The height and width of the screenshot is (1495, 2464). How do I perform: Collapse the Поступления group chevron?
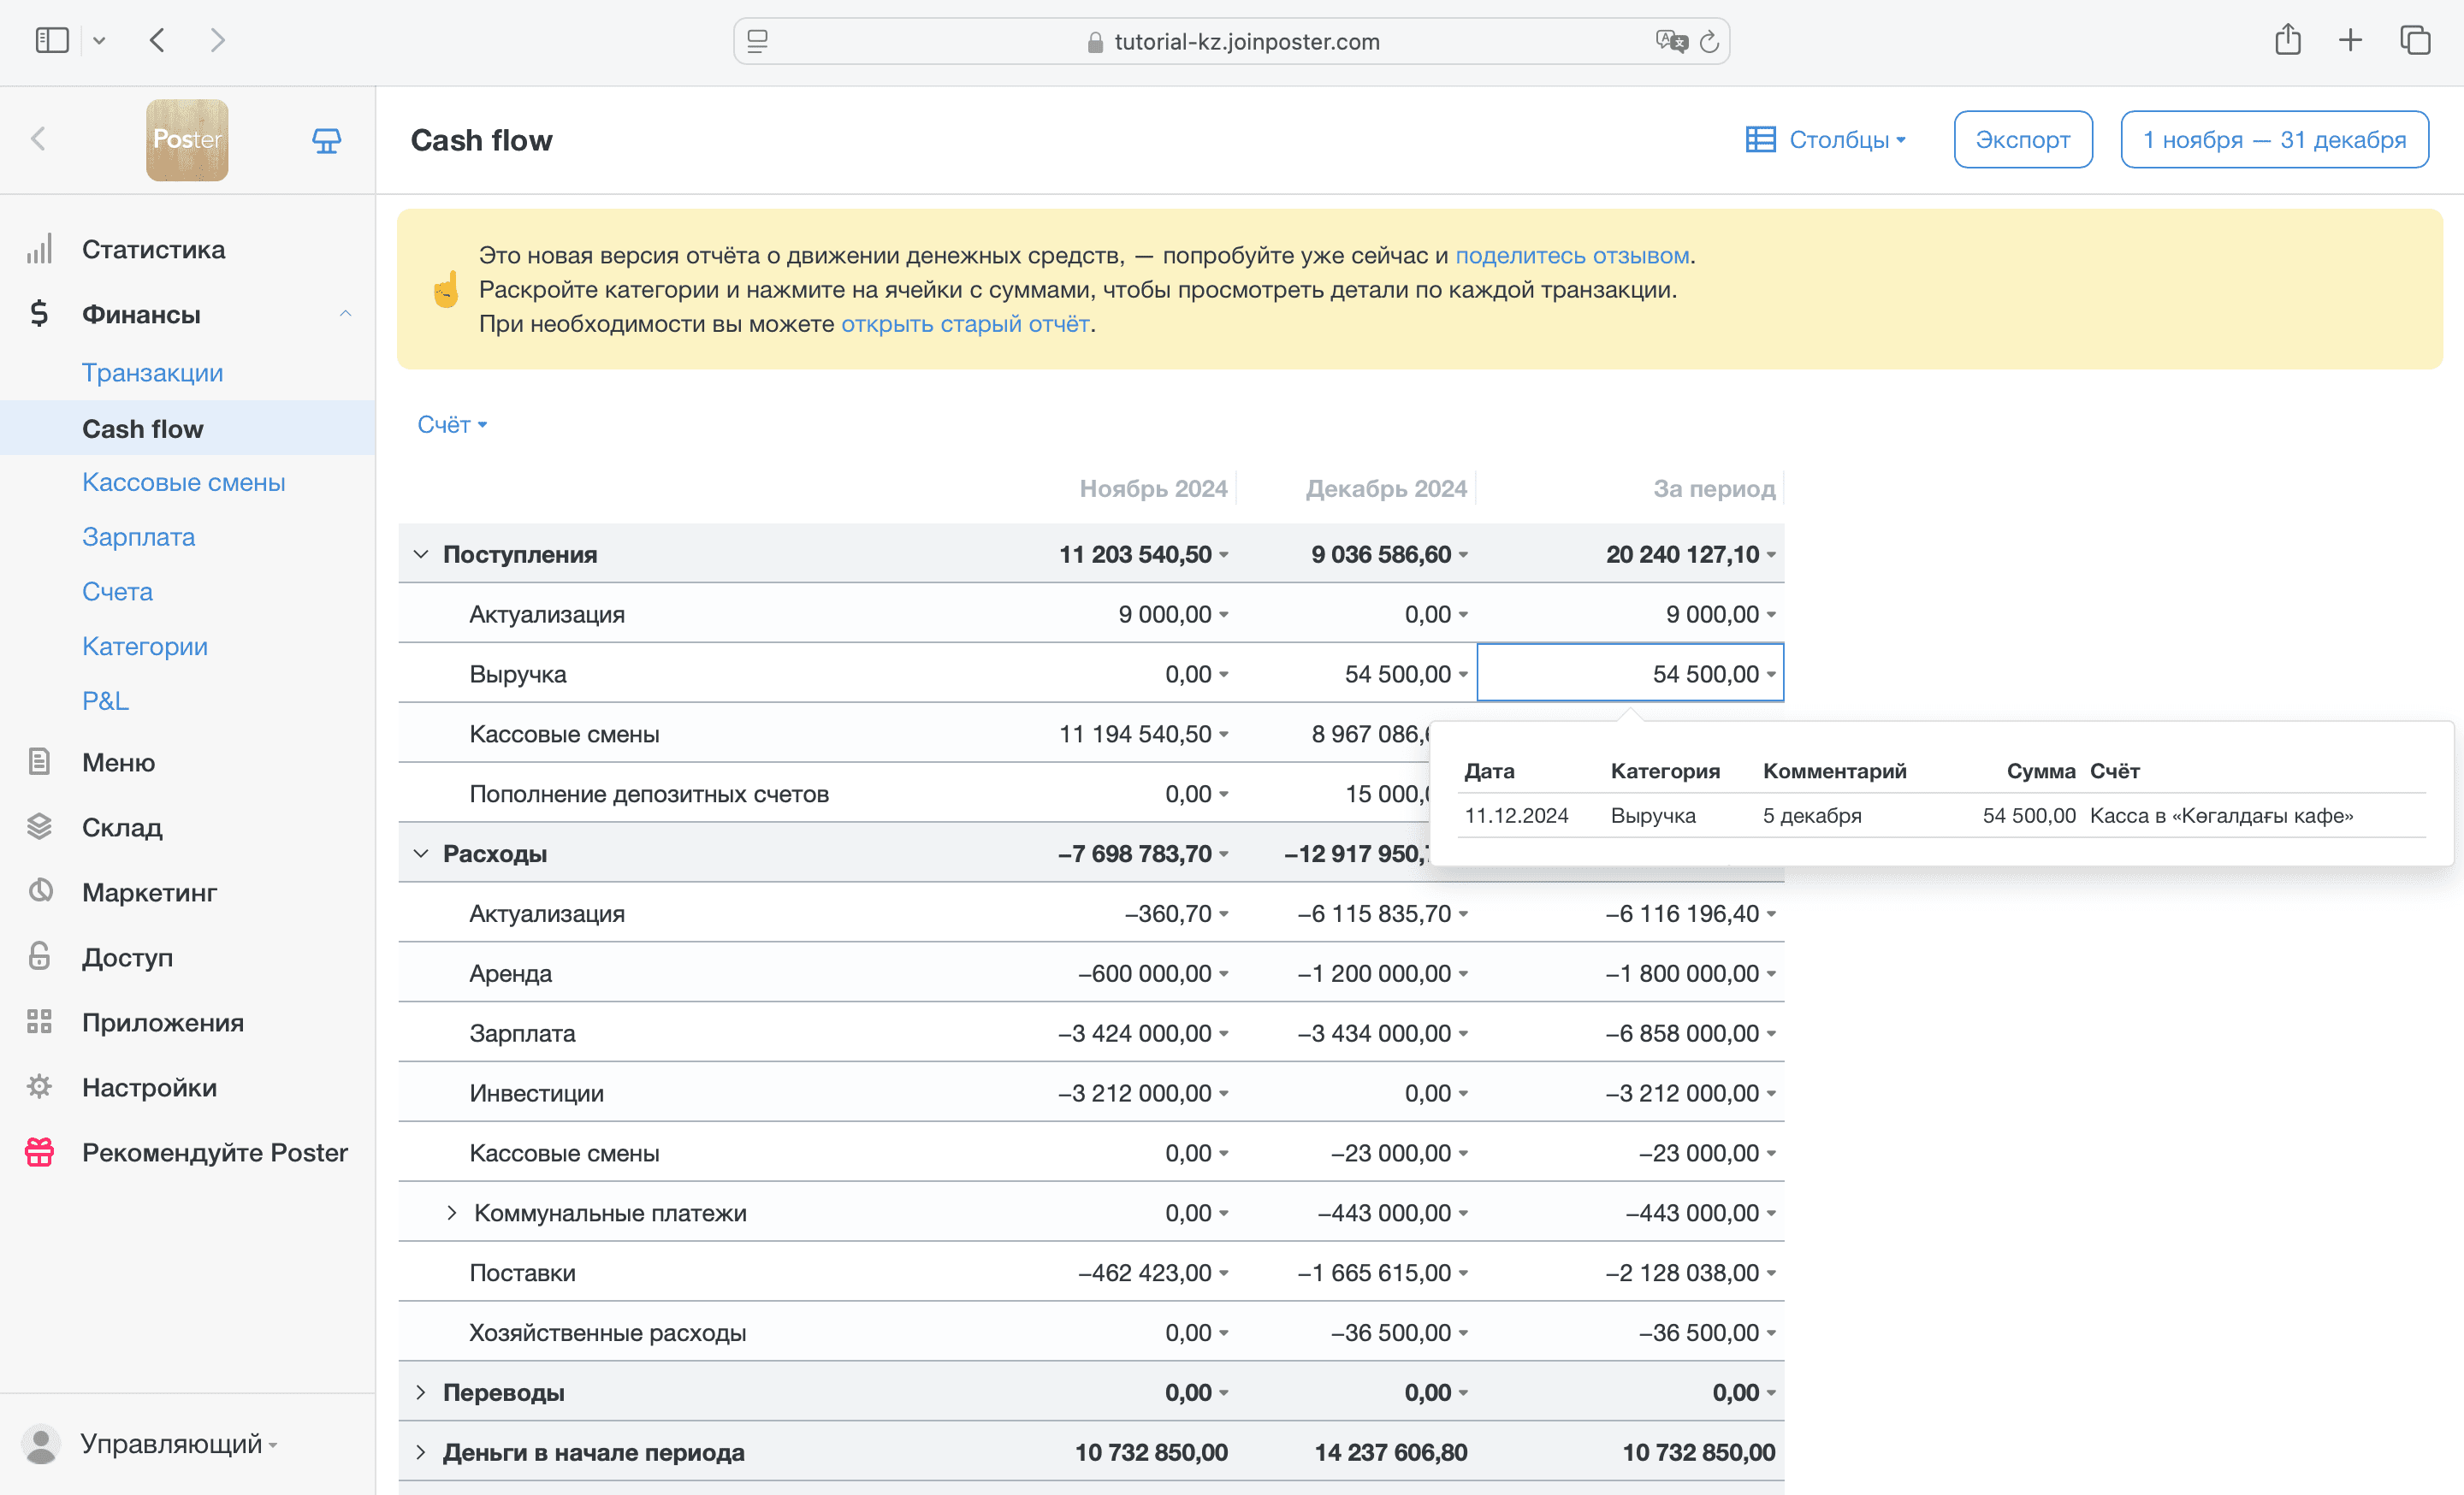coord(421,553)
